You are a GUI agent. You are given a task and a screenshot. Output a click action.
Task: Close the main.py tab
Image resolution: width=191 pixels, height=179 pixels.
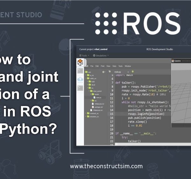(128, 72)
